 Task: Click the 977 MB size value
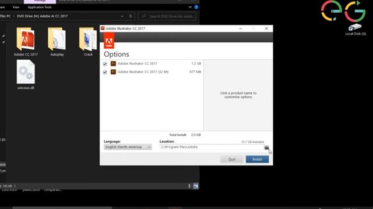click(195, 72)
